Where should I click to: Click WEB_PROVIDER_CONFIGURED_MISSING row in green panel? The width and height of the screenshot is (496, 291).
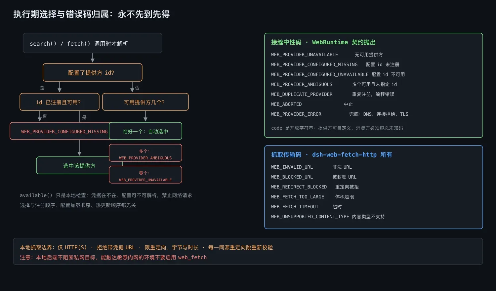pyautogui.click(x=335, y=64)
